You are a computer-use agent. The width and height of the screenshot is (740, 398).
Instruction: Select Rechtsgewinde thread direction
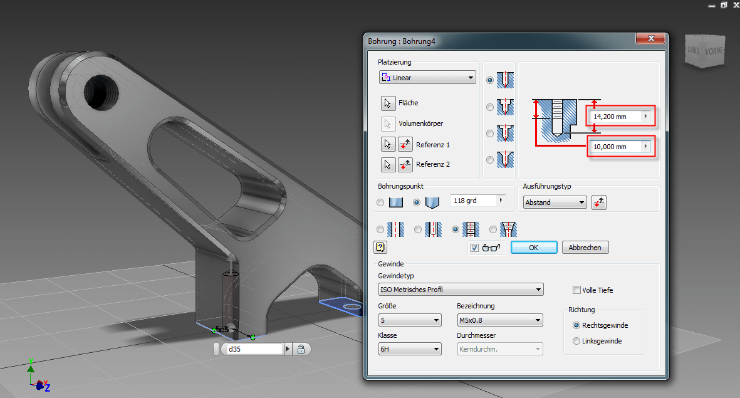[x=576, y=325]
